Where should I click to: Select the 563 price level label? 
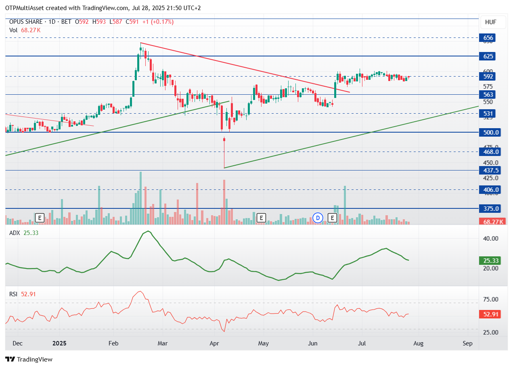(x=488, y=94)
